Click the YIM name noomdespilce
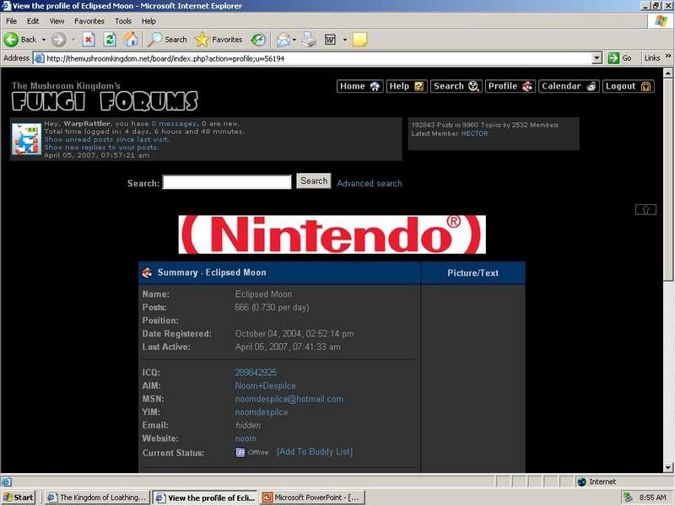 coord(262,412)
